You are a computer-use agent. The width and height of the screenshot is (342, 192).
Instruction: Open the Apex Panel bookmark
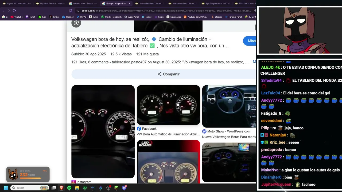131,17
